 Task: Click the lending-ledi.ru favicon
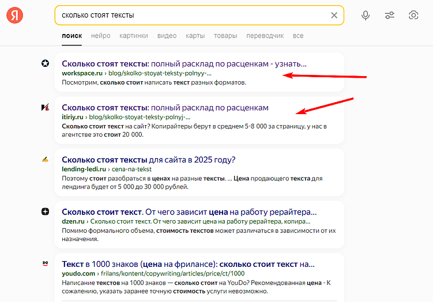[x=46, y=159]
